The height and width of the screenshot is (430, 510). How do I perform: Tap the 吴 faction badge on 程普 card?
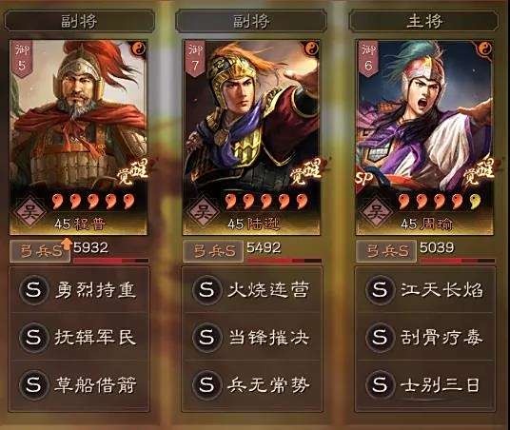30,211
